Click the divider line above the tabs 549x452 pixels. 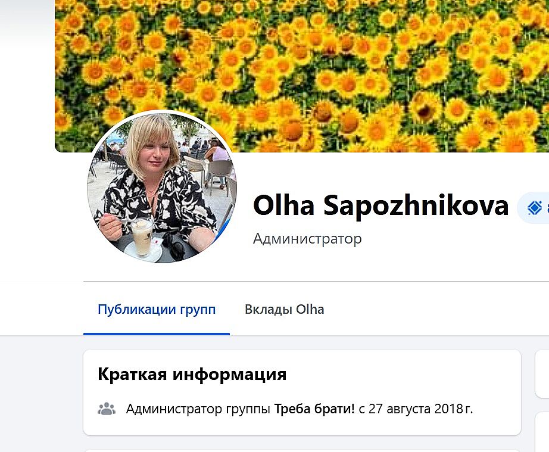[x=316, y=281]
